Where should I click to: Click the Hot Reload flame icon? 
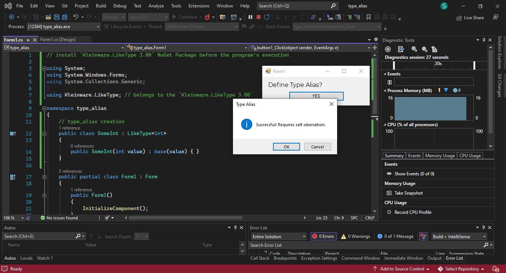coord(207,17)
